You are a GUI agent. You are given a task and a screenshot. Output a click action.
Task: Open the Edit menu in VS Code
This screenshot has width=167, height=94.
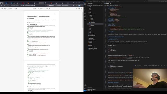click(x=91, y=1)
